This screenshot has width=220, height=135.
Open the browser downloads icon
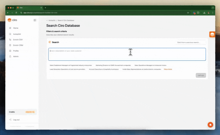tap(205, 13)
